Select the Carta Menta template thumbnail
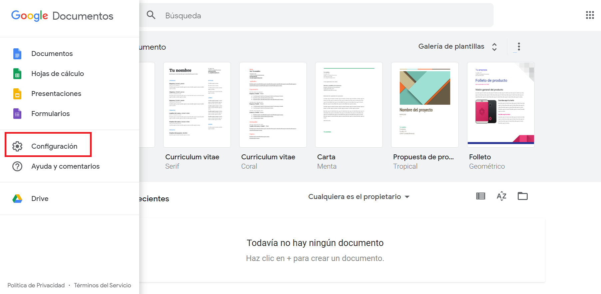This screenshot has height=294, width=601. pos(349,105)
